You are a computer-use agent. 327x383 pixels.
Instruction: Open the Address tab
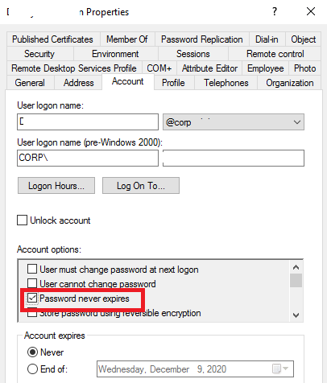(79, 83)
